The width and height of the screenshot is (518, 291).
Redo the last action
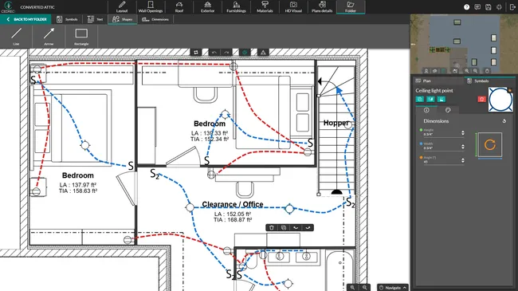coord(226,53)
